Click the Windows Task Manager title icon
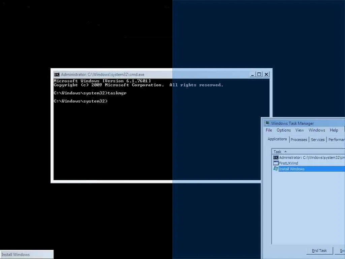Image resolution: width=345 pixels, height=259 pixels. point(267,123)
